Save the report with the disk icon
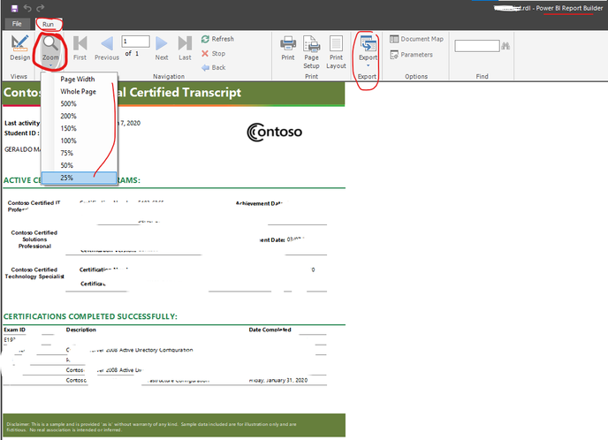 [15, 8]
